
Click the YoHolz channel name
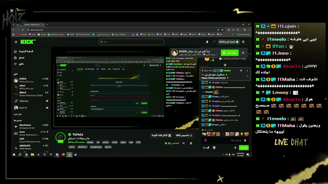78,134
